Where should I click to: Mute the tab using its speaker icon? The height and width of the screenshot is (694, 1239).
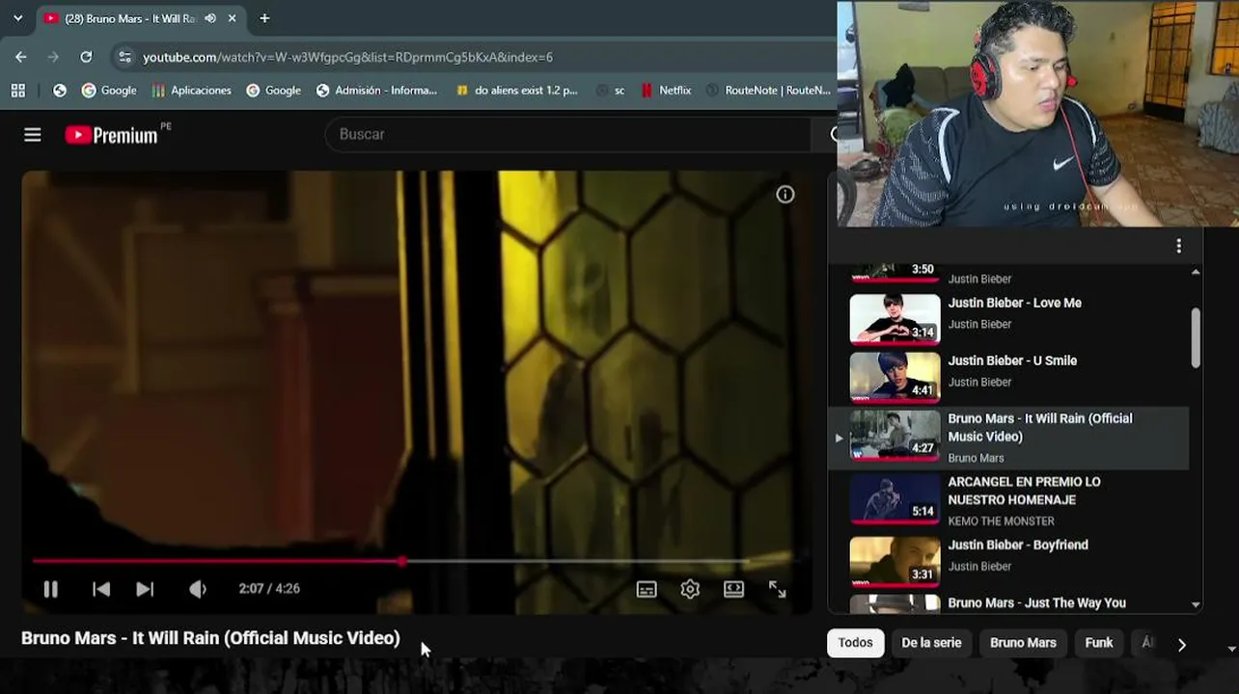210,18
